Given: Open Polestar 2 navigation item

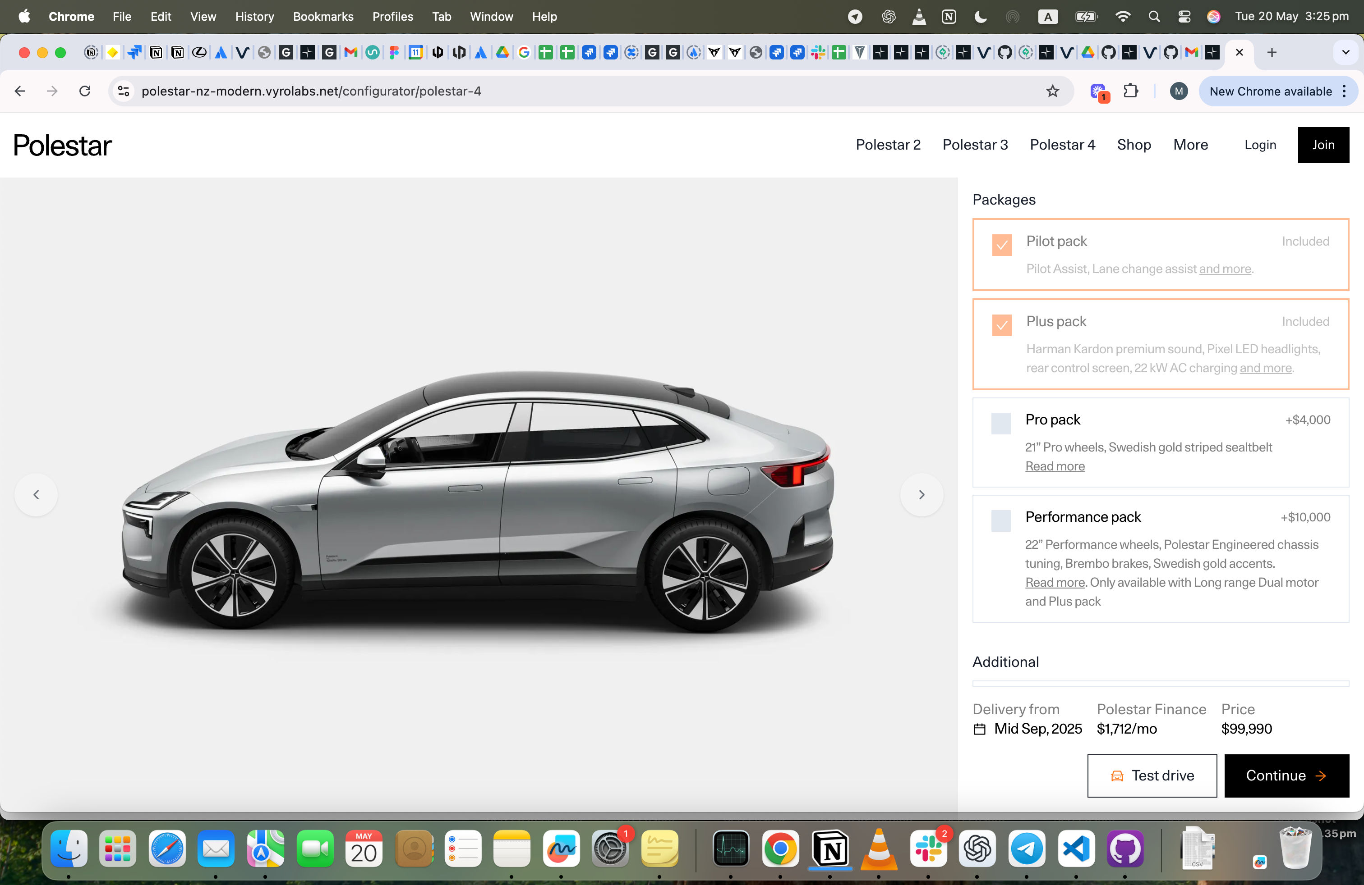Looking at the screenshot, I should [x=888, y=145].
